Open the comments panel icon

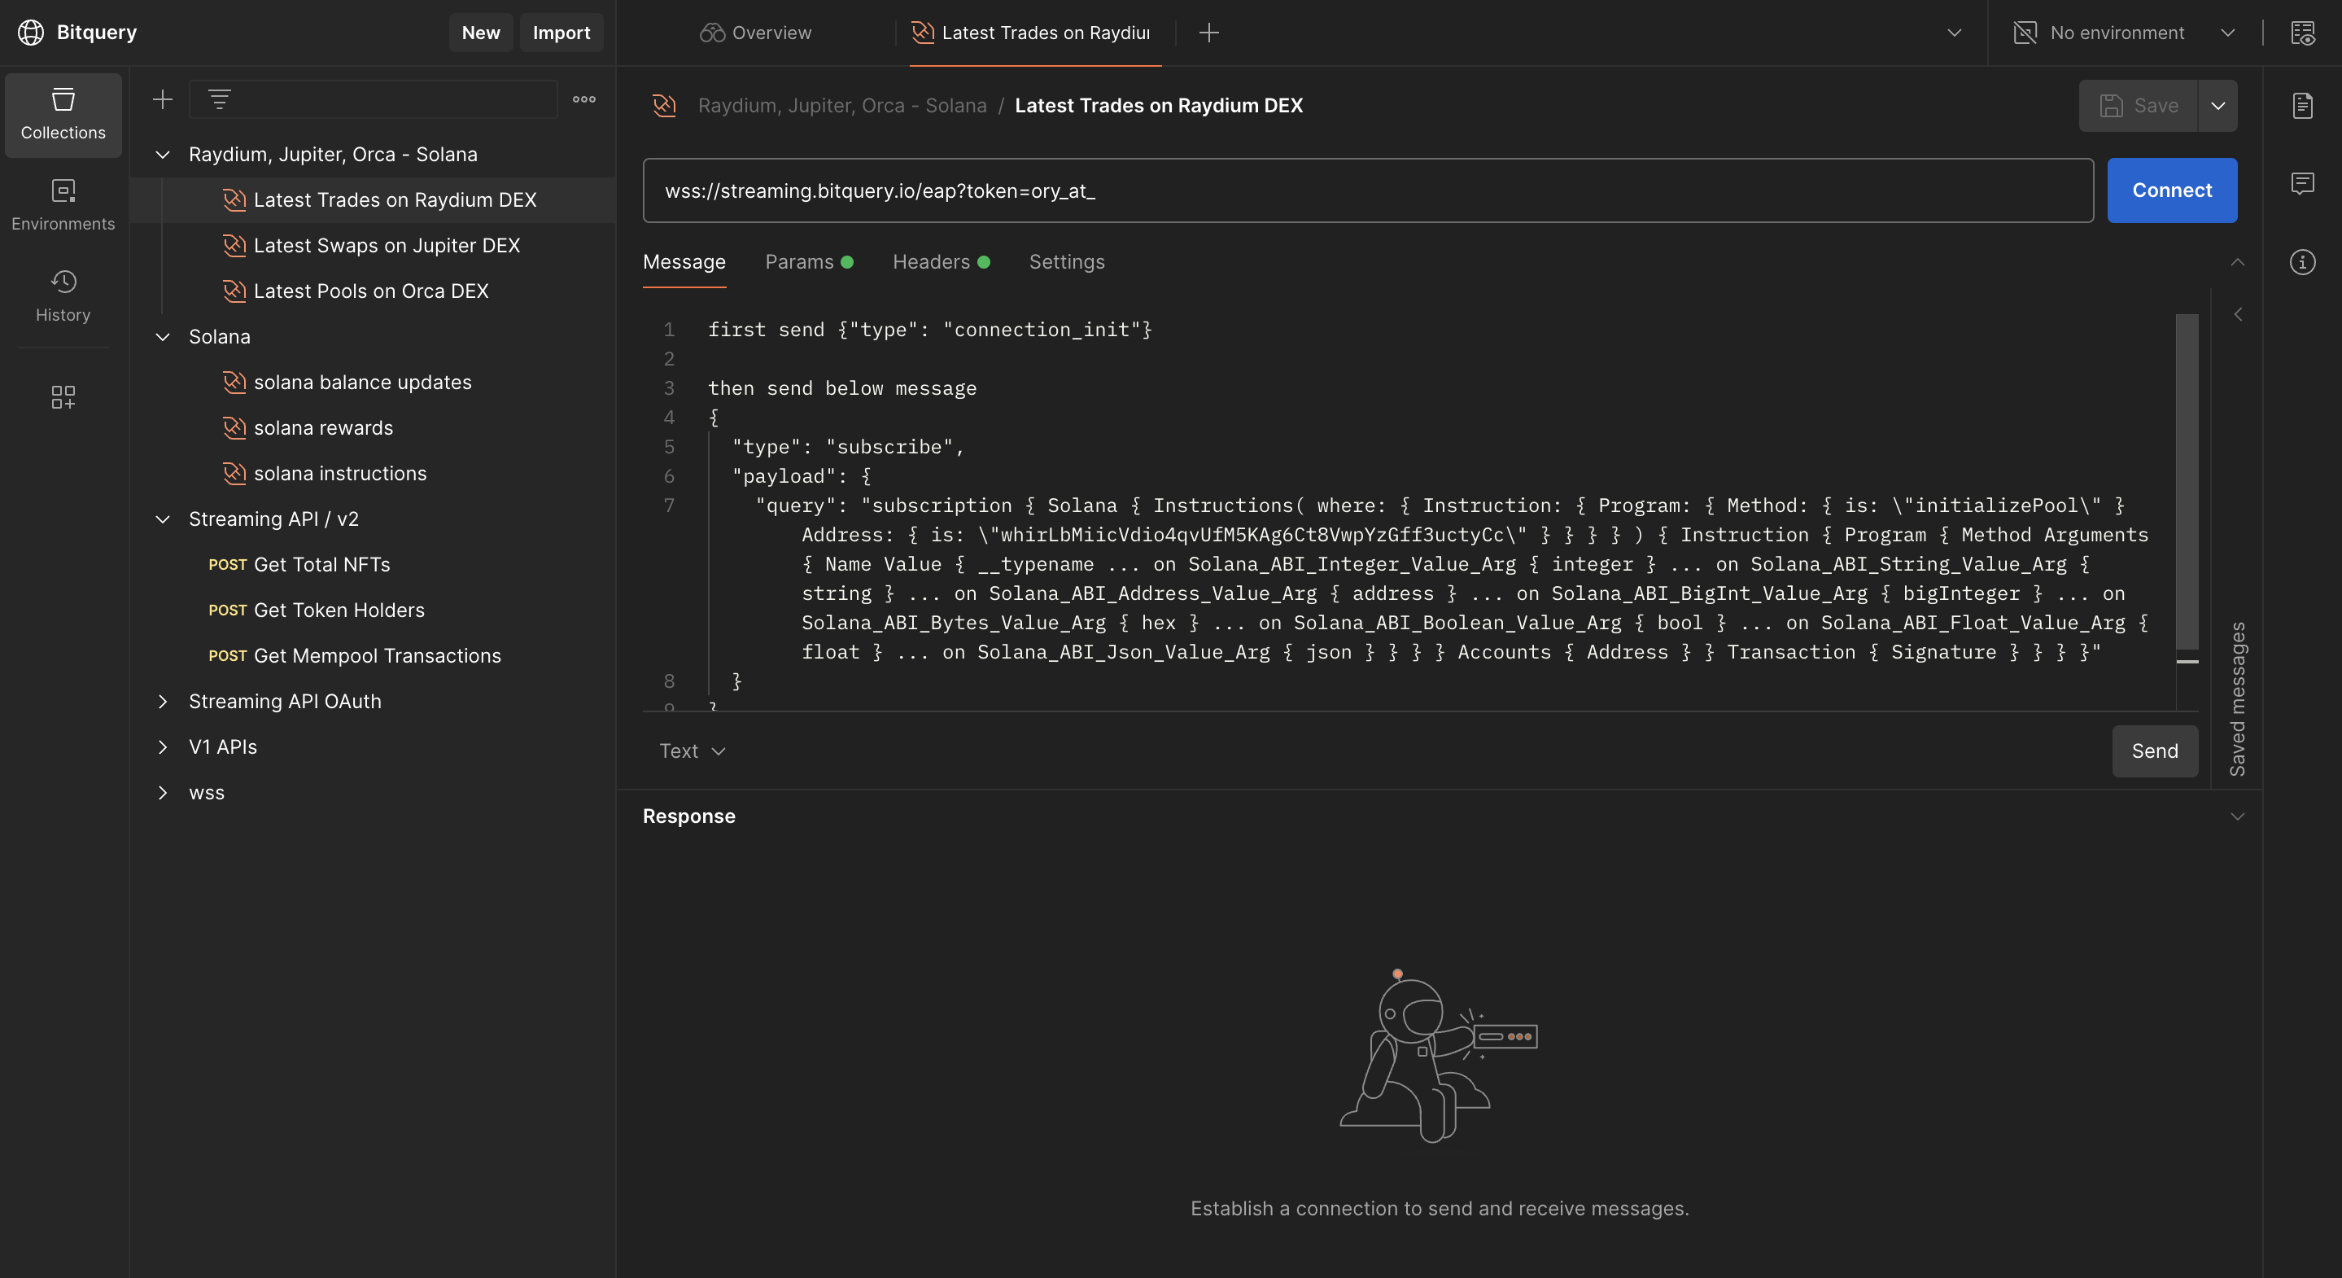pyautogui.click(x=2305, y=183)
